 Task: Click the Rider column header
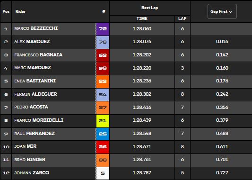point(20,11)
